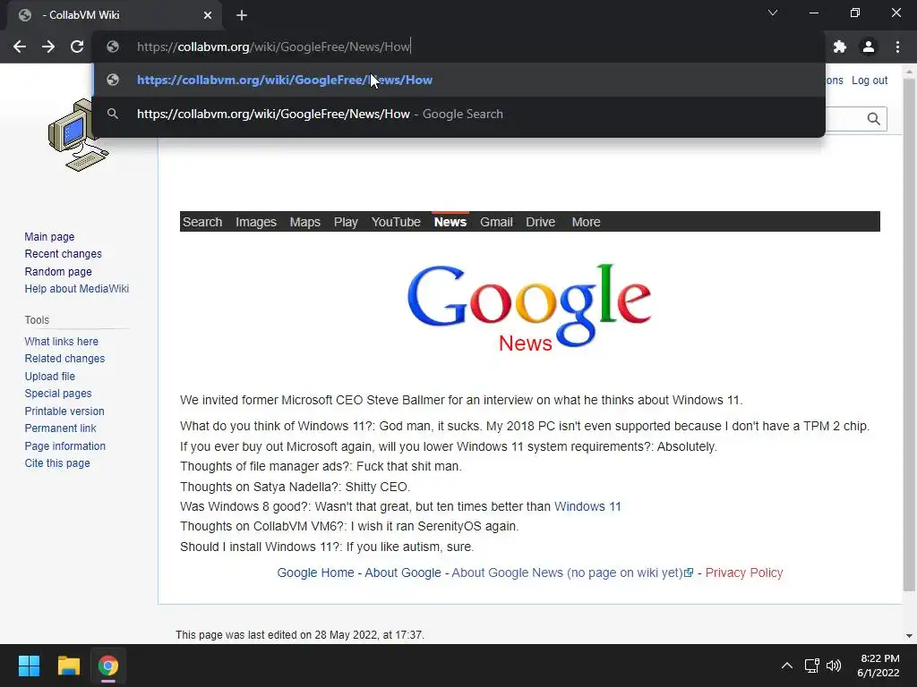The width and height of the screenshot is (917, 687).
Task: Open Permanent link
Action: tap(60, 428)
